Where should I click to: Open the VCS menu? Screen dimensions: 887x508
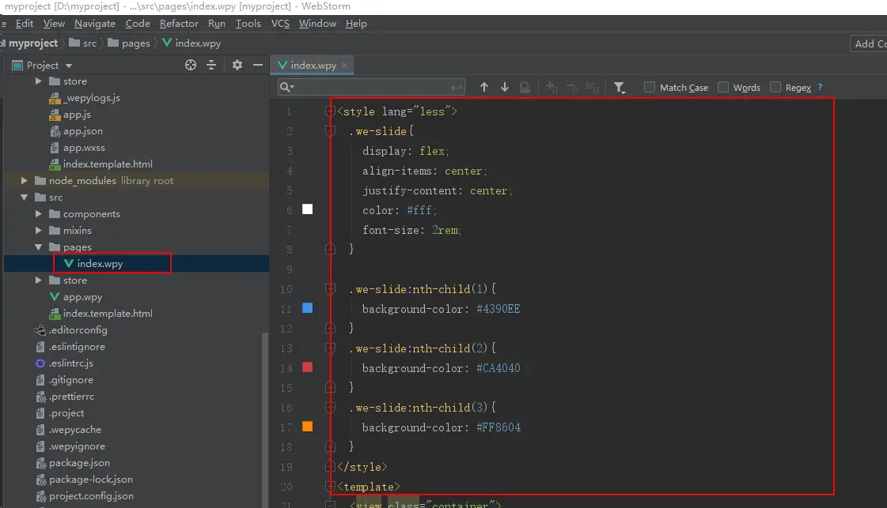(280, 24)
